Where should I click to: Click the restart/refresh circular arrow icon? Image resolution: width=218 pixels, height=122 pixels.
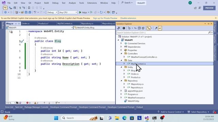[x=101, y=12]
